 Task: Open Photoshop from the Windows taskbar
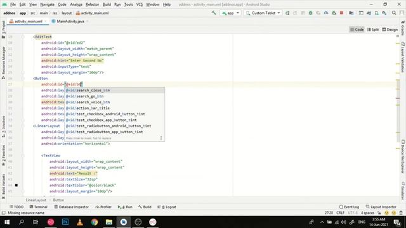coord(65,222)
